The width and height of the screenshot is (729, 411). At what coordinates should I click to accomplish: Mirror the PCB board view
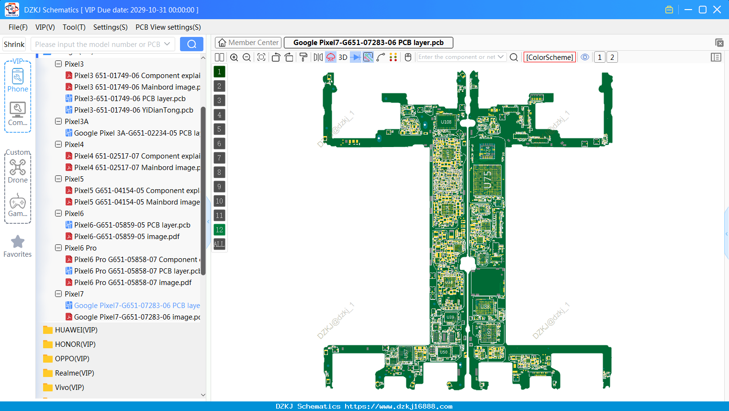pos(318,57)
